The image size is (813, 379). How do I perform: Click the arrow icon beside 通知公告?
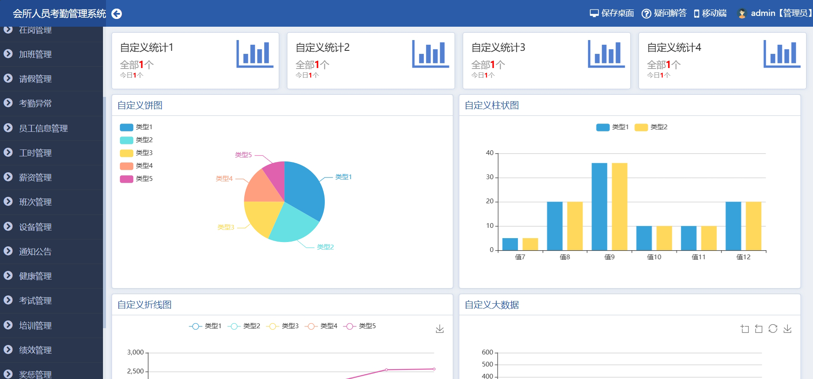[x=8, y=251]
